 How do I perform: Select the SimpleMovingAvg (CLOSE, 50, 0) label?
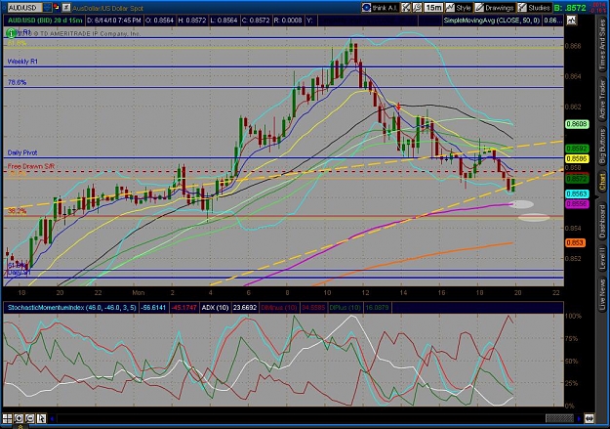(x=492, y=21)
